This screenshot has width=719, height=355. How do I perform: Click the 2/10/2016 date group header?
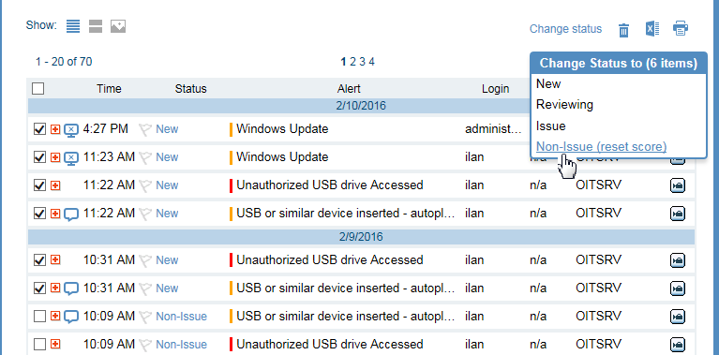[x=361, y=106]
